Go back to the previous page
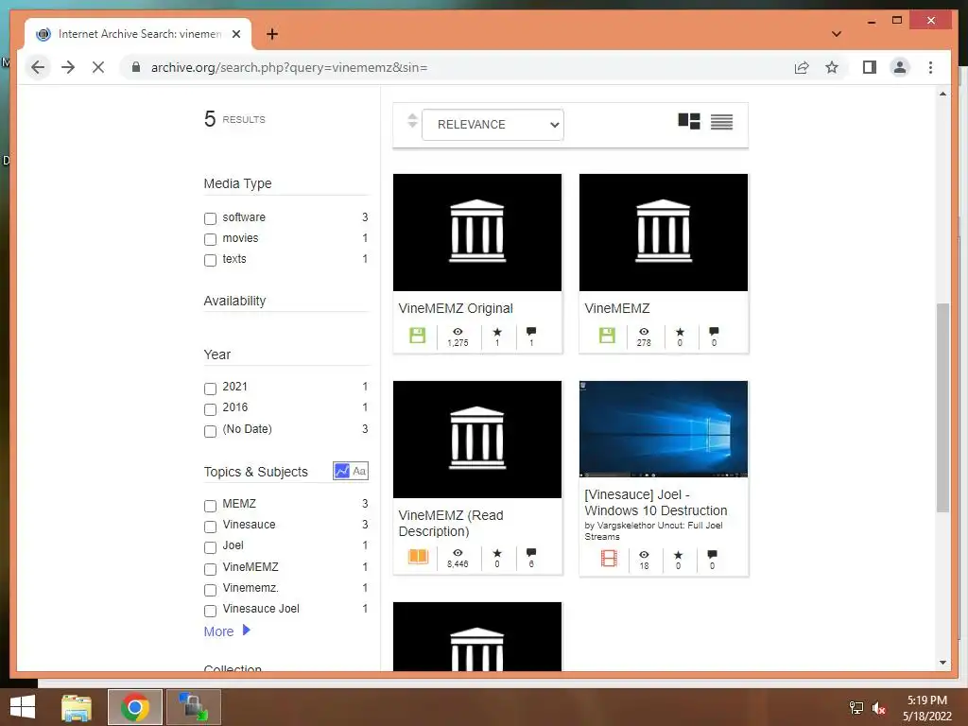Screen dimensions: 968x726 click(x=38, y=67)
